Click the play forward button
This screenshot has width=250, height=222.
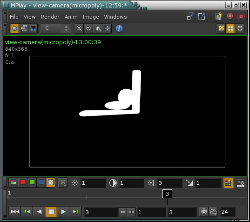pyautogui.click(x=63, y=212)
